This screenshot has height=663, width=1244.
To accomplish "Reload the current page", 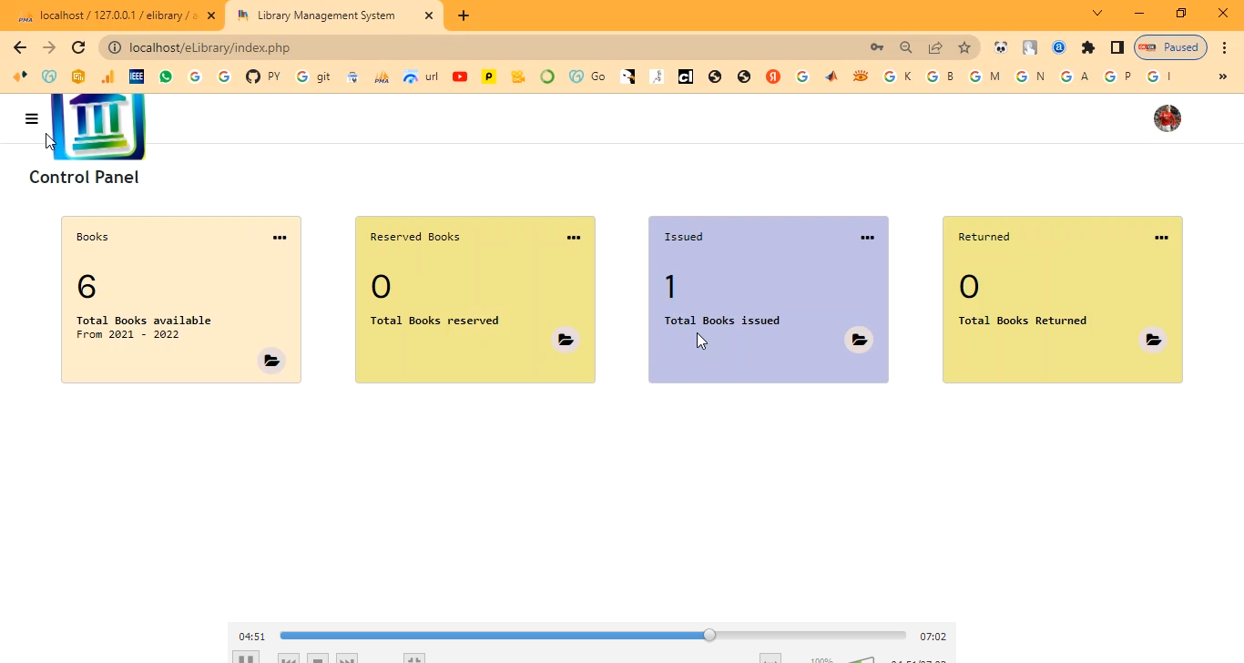I will click(x=78, y=47).
